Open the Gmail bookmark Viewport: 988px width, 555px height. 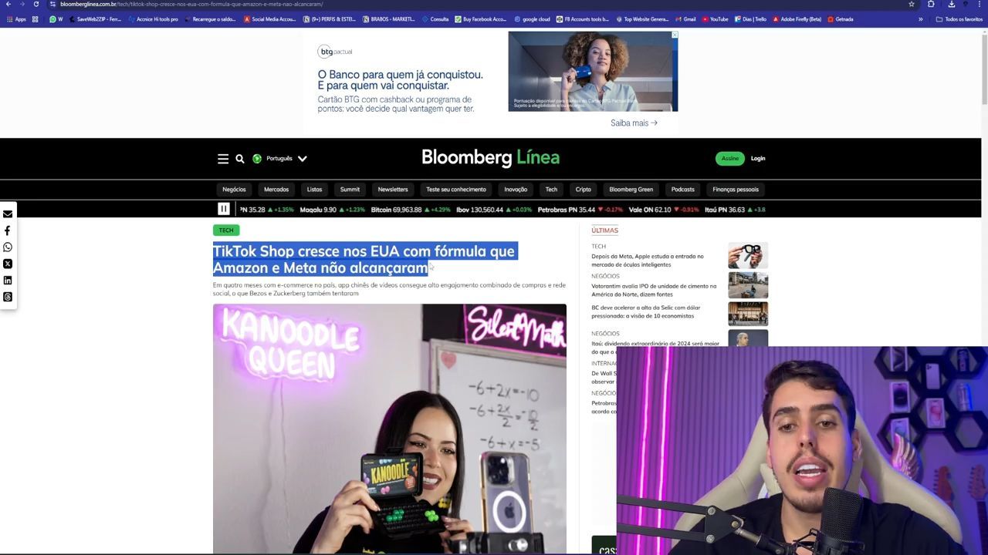(685, 19)
